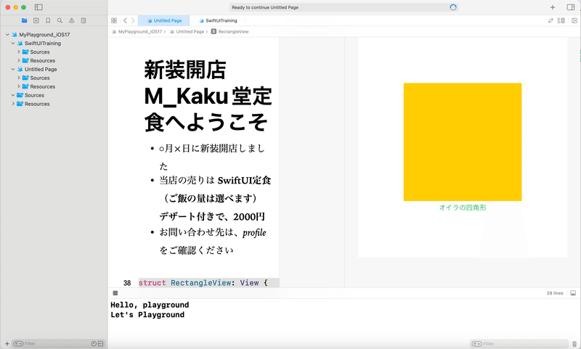Click the bold SwiftUI定食 text
581x349 pixels.
pos(244,181)
